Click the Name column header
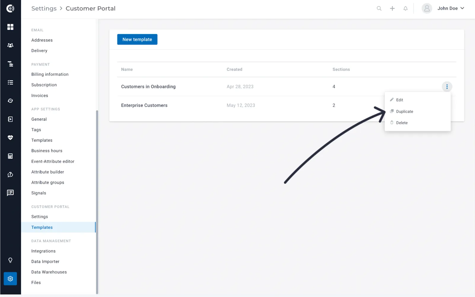 pyautogui.click(x=127, y=69)
